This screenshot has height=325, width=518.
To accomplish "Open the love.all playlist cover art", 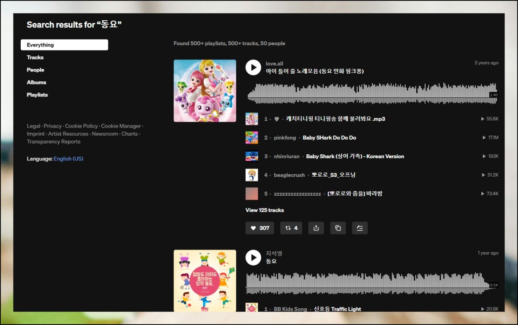I will (205, 91).
